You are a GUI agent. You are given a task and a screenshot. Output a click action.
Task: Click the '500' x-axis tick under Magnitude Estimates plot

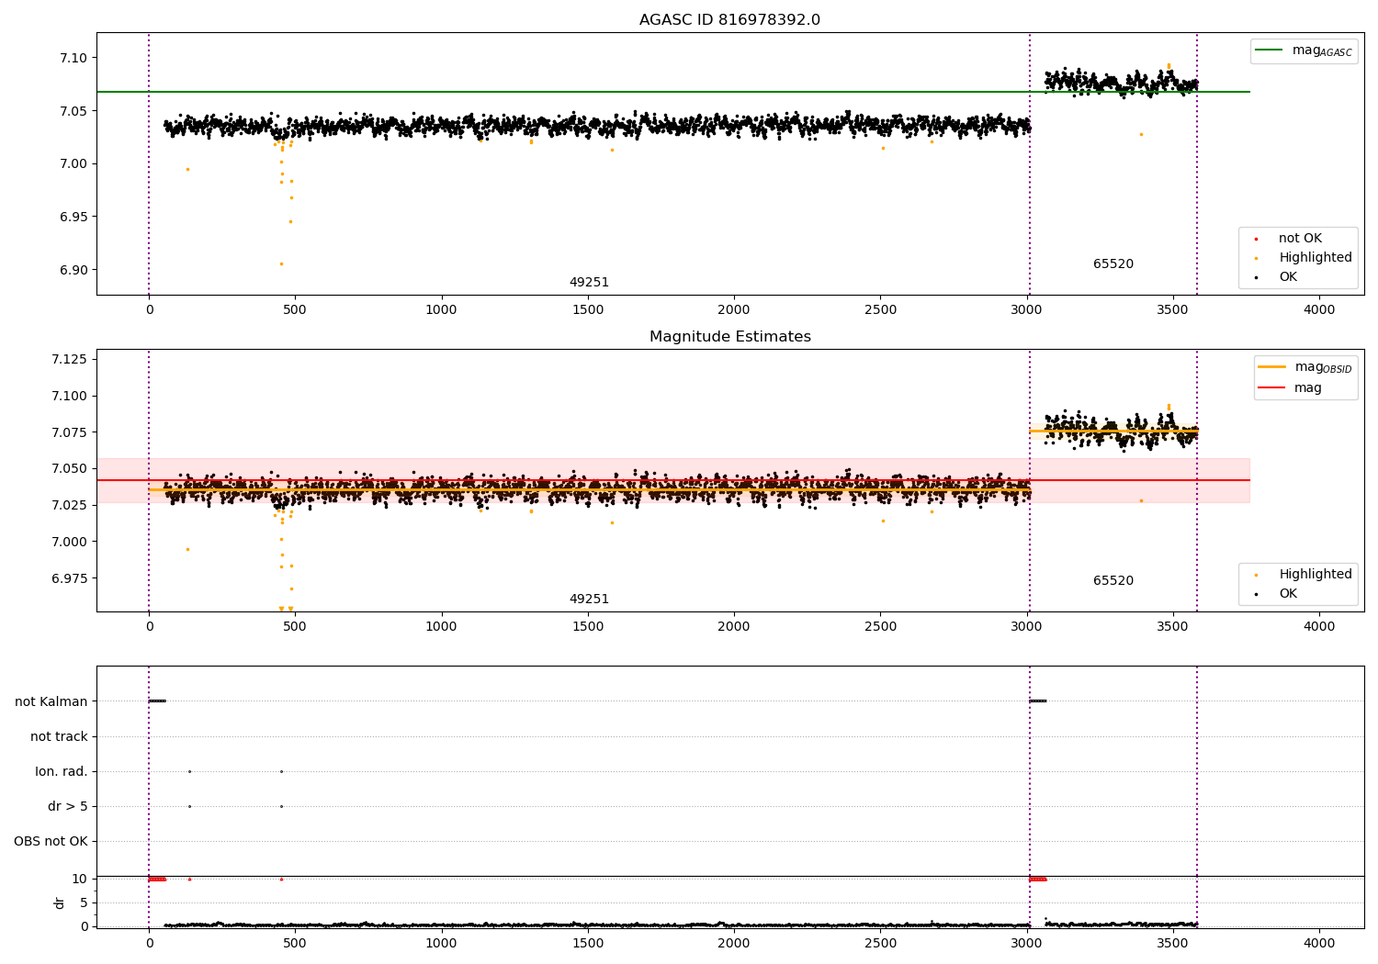[295, 627]
